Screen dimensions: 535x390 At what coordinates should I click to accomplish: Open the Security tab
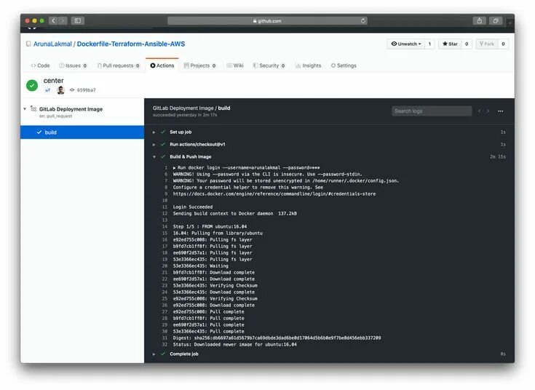pyautogui.click(x=269, y=65)
